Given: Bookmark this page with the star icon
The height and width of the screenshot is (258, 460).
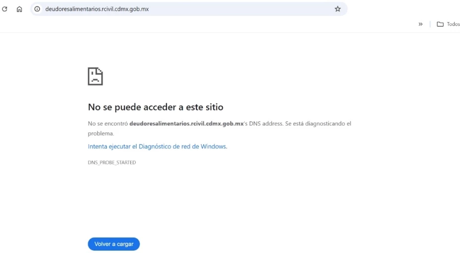Looking at the screenshot, I should [x=338, y=9].
